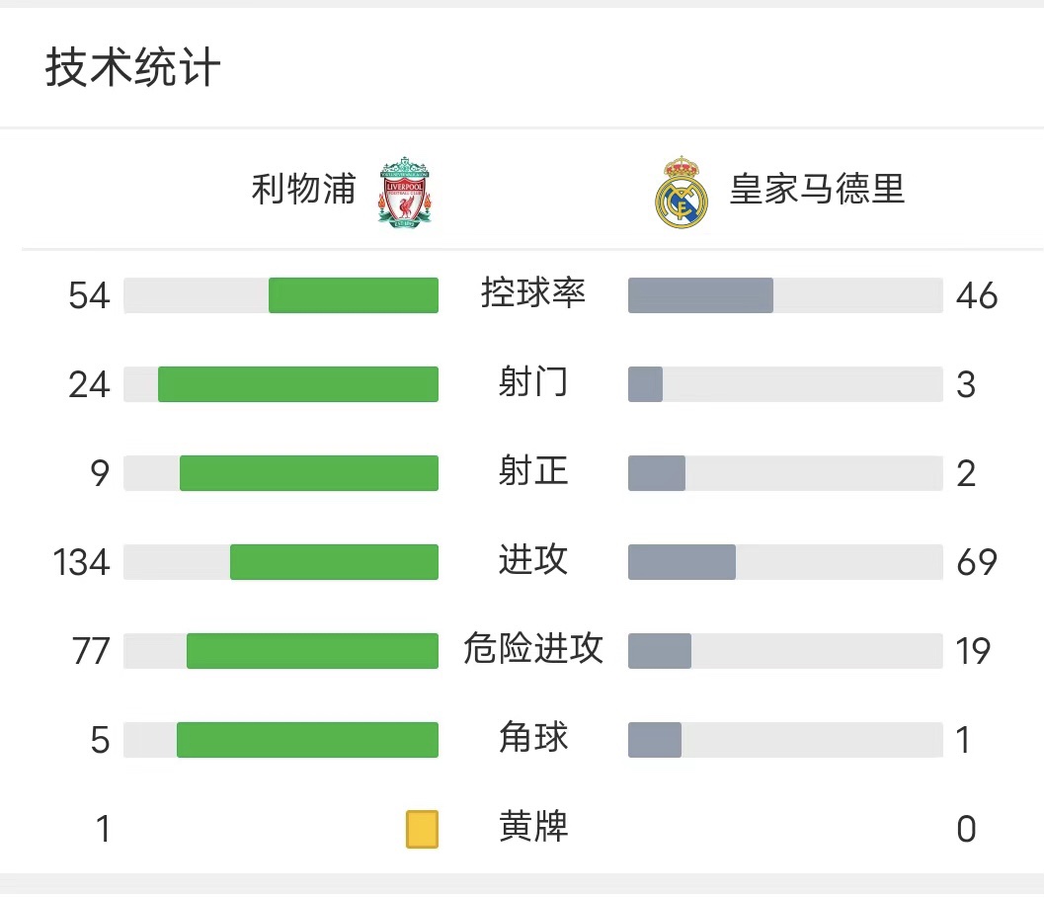Click Liverpool's green 危险进攻 bar
The image size is (1044, 898).
click(x=312, y=651)
